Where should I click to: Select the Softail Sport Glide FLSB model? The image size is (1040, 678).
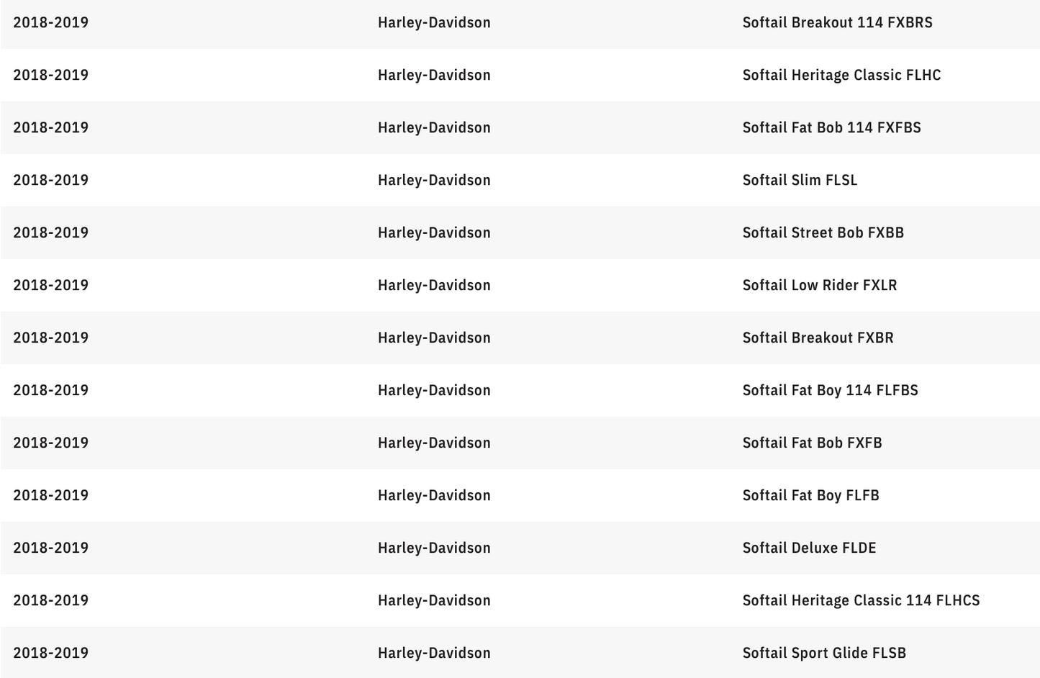coord(824,653)
